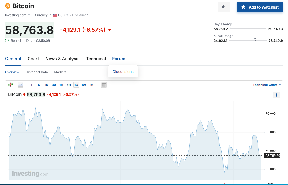This screenshot has width=288, height=185.
Task: Select the 1H chart interval
Action: click(x=61, y=85)
